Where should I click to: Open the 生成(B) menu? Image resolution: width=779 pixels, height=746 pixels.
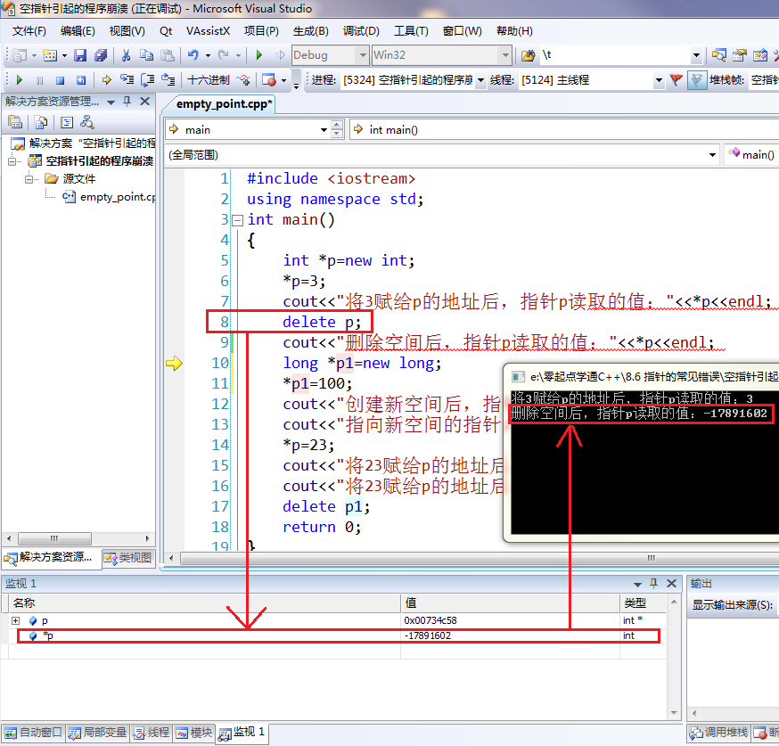click(x=310, y=31)
